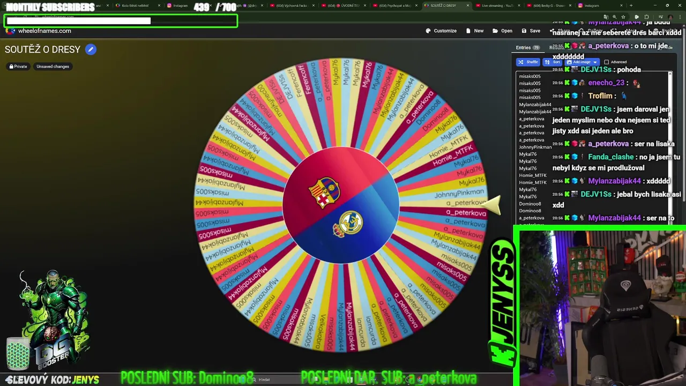
Task: Open a saved wheel with Open
Action: [503, 31]
